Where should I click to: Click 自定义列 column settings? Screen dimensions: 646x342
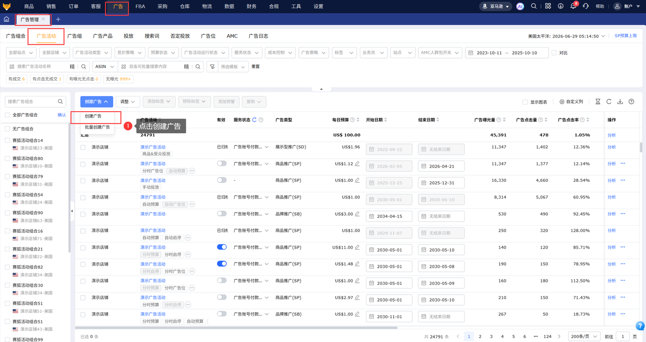click(x=571, y=102)
